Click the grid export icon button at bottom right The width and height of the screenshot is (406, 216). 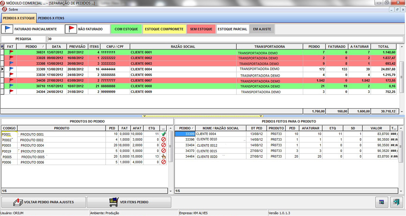point(381,202)
